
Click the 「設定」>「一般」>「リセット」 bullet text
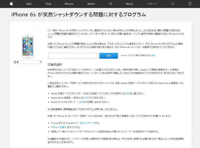(x=105, y=131)
